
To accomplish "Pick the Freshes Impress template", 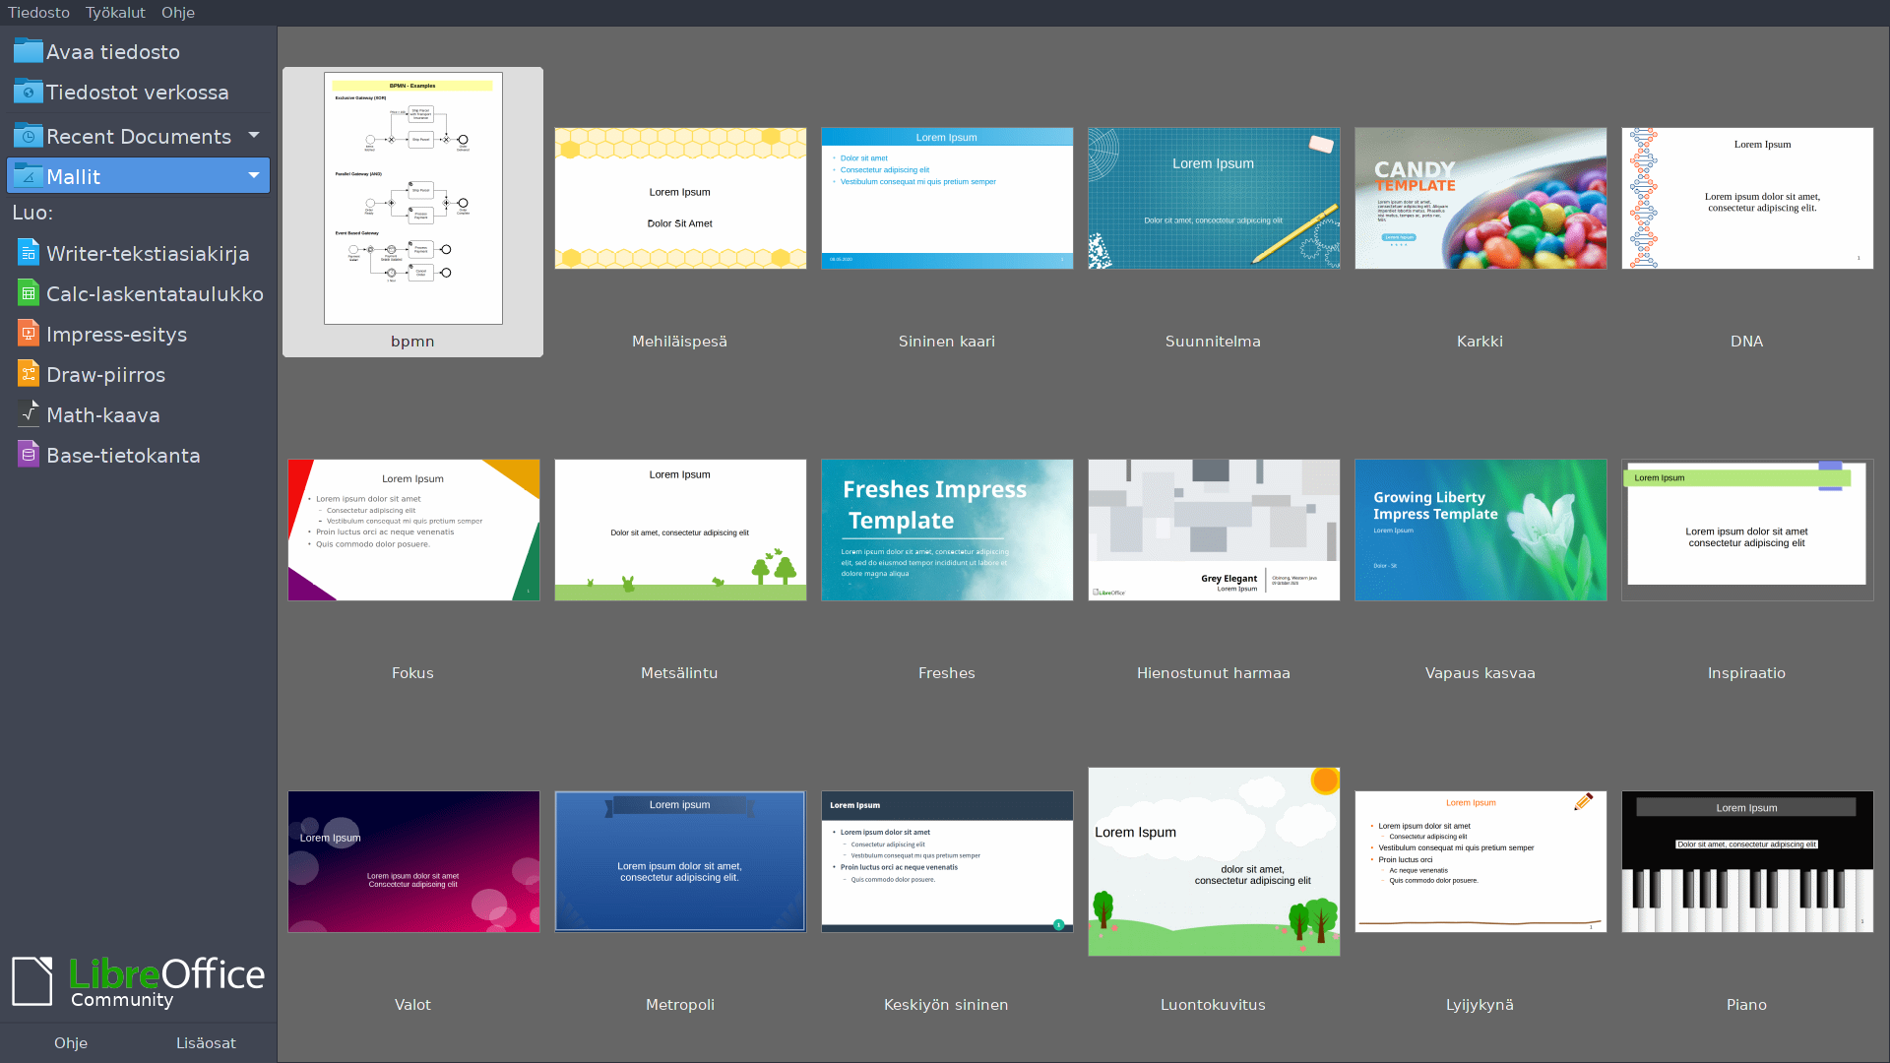I will [x=946, y=531].
